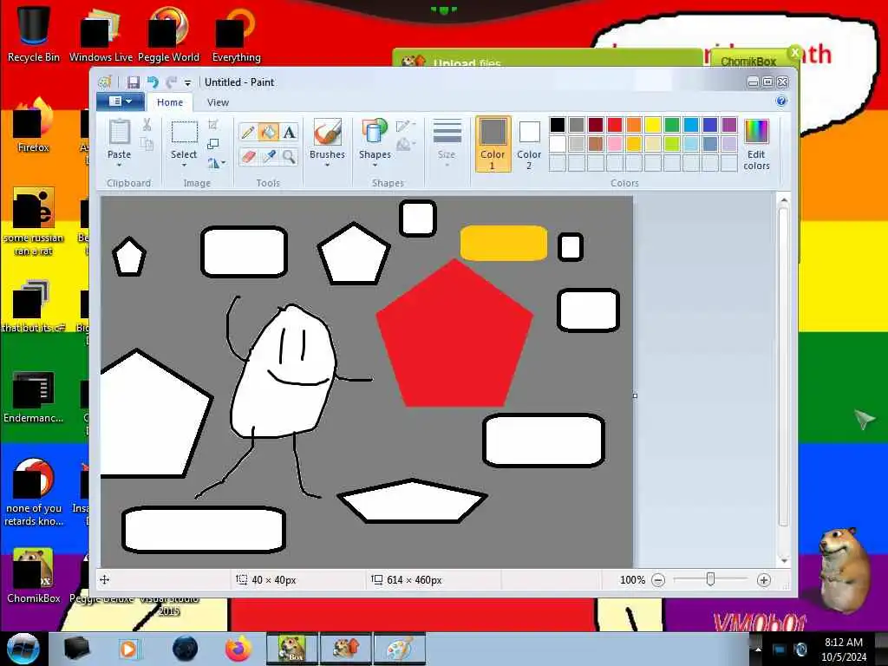Viewport: 888px width, 666px height.
Task: Click the ChomikBox window tab behind Paint
Action: click(748, 61)
